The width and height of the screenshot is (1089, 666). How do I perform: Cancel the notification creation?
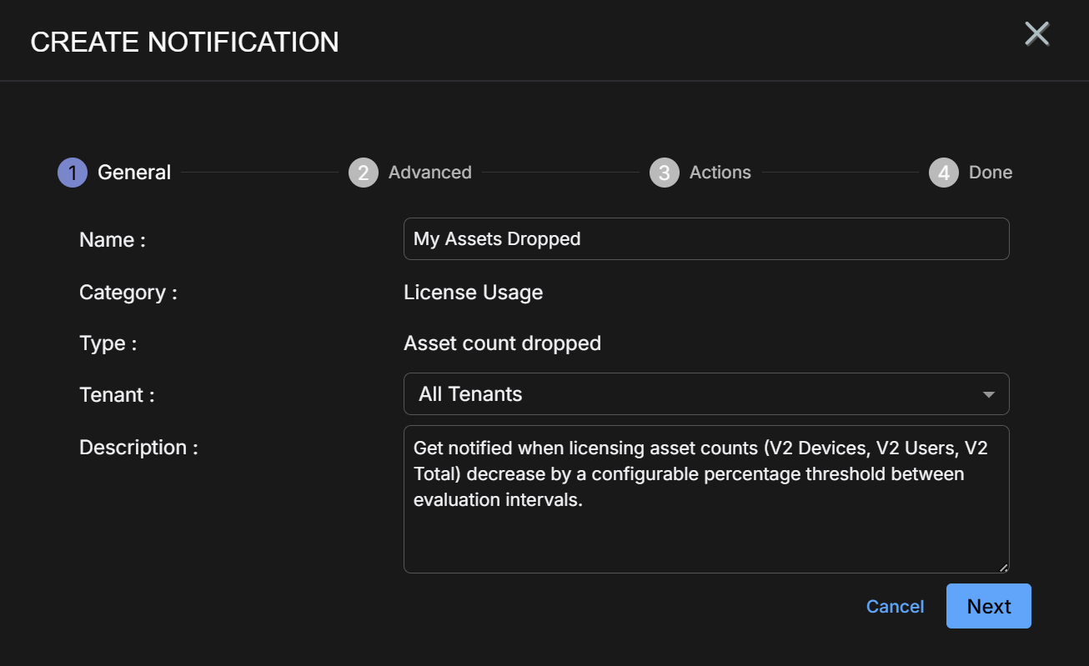(895, 606)
